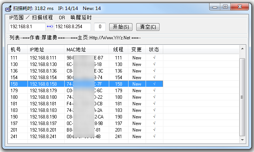Image resolution: width=254 pixels, height=152 pixels.
Task: Click the end IP field 192.168.8.254
Action: 72,27
